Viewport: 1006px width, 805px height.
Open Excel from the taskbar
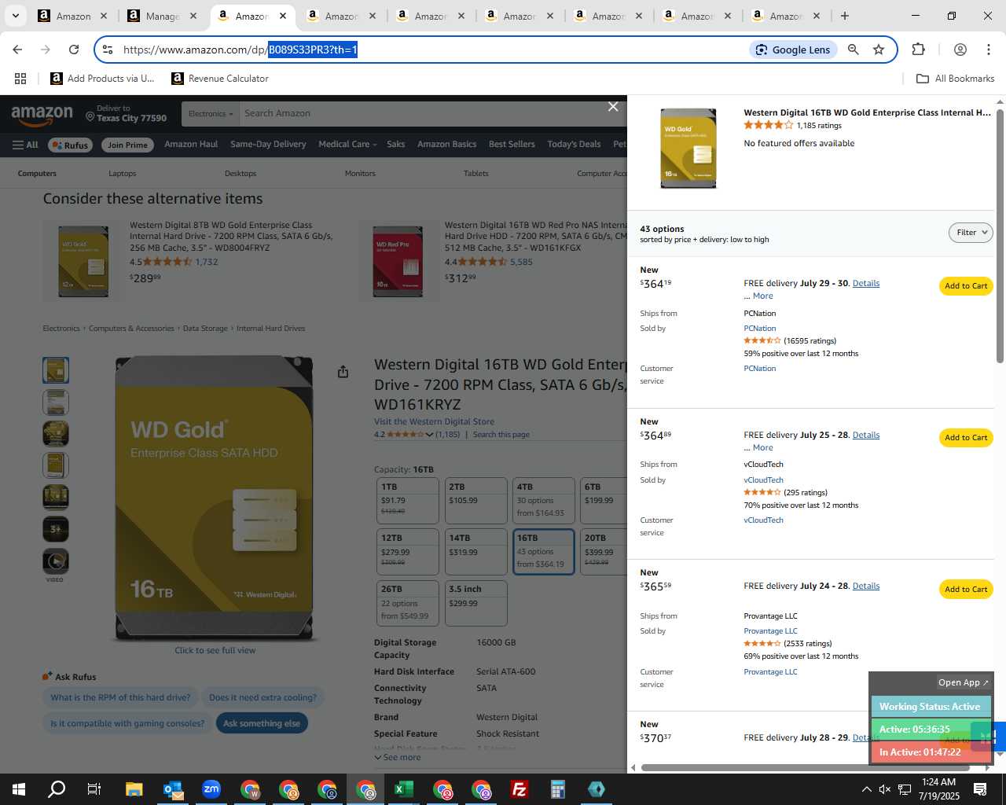tap(404, 789)
